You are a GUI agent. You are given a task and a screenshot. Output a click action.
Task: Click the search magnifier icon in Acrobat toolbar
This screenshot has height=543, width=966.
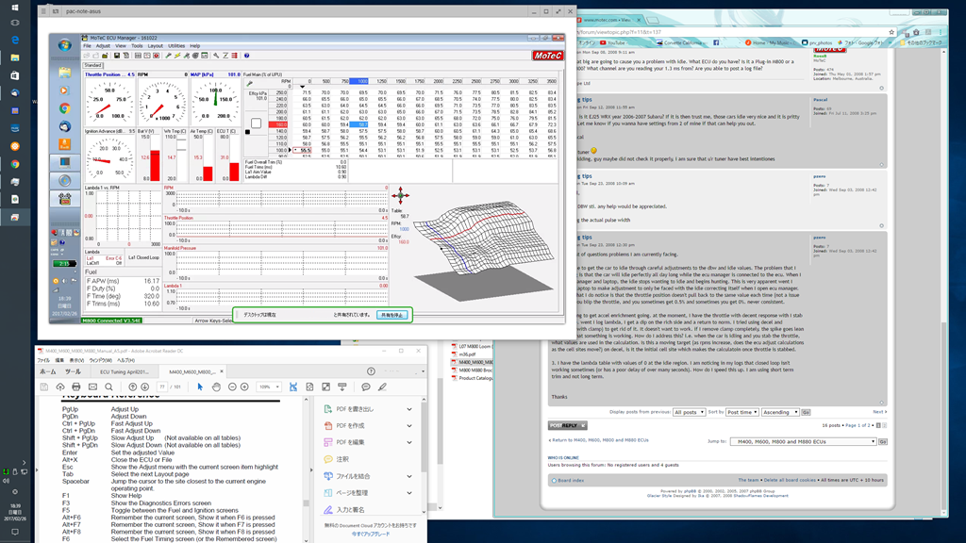point(108,387)
